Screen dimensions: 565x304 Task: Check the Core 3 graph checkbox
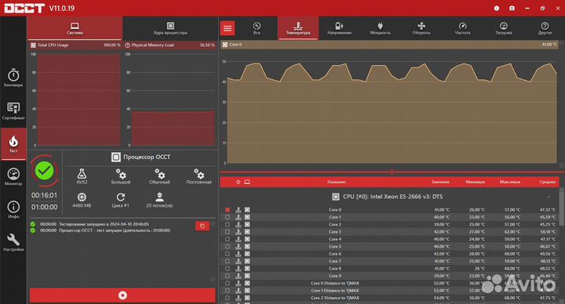pos(228,232)
